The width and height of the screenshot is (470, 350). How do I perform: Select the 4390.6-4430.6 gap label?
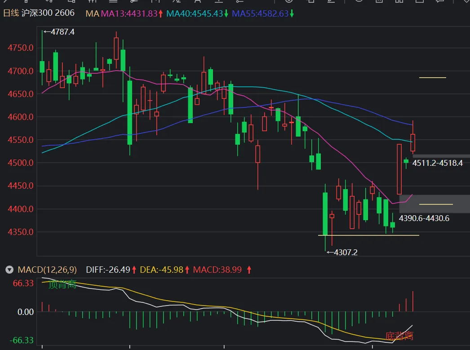coord(424,218)
